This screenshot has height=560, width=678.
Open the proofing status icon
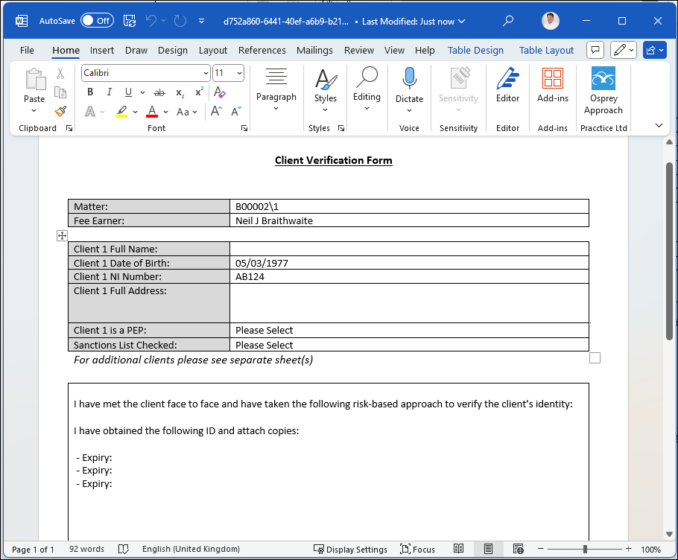point(123,549)
